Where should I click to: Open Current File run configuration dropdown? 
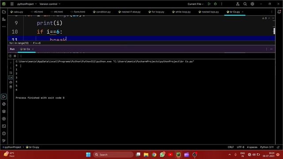[195, 4]
